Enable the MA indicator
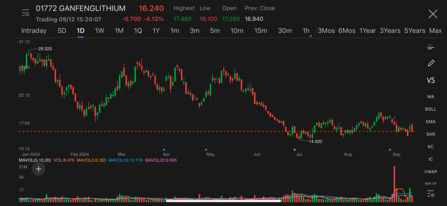The image size is (447, 206). pyautogui.click(x=431, y=97)
